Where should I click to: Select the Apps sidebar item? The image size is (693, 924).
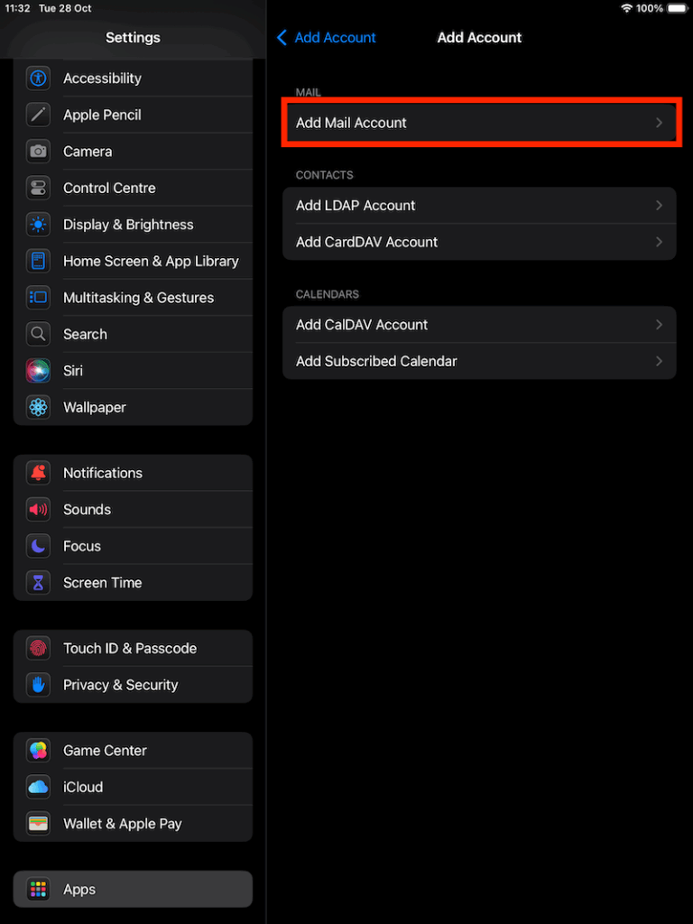click(x=134, y=889)
